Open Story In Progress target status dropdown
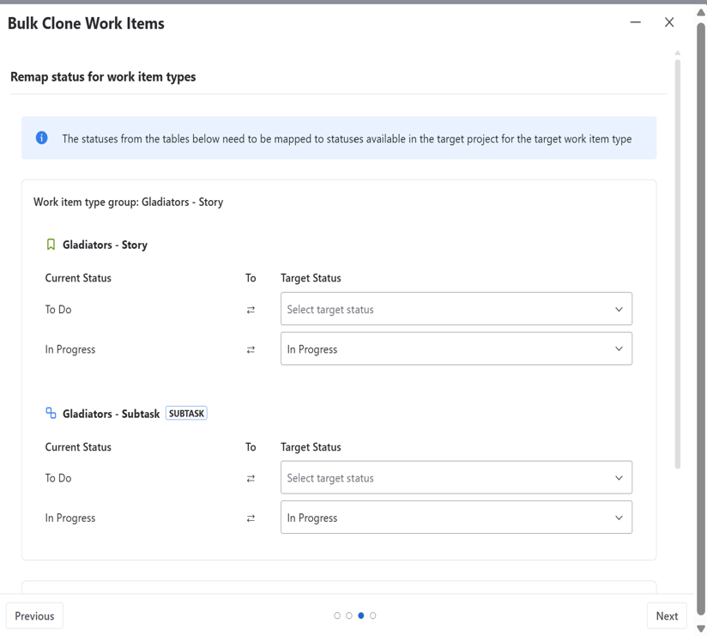 [456, 349]
